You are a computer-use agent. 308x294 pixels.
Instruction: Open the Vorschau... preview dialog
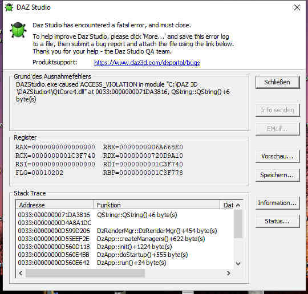click(x=277, y=157)
